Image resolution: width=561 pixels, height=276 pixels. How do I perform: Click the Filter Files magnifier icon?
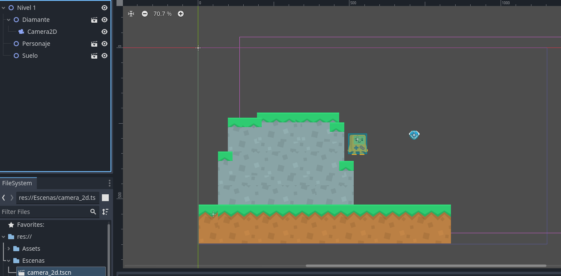click(93, 212)
